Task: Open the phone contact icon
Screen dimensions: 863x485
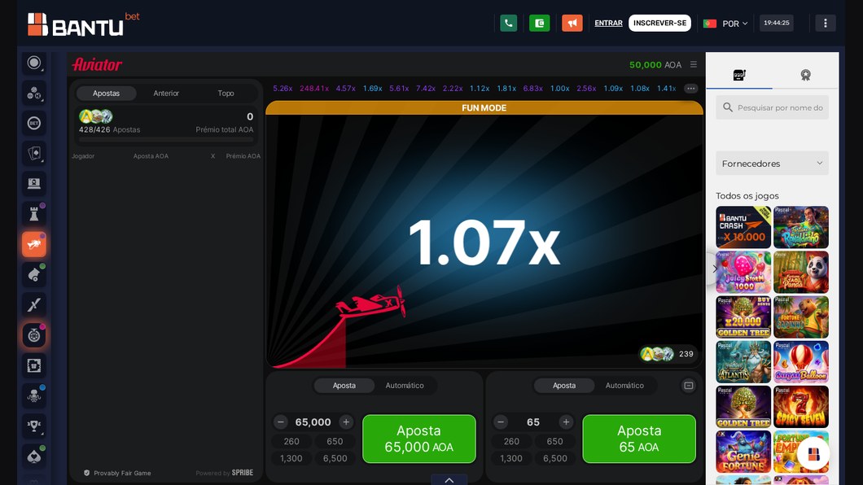Action: (x=509, y=23)
